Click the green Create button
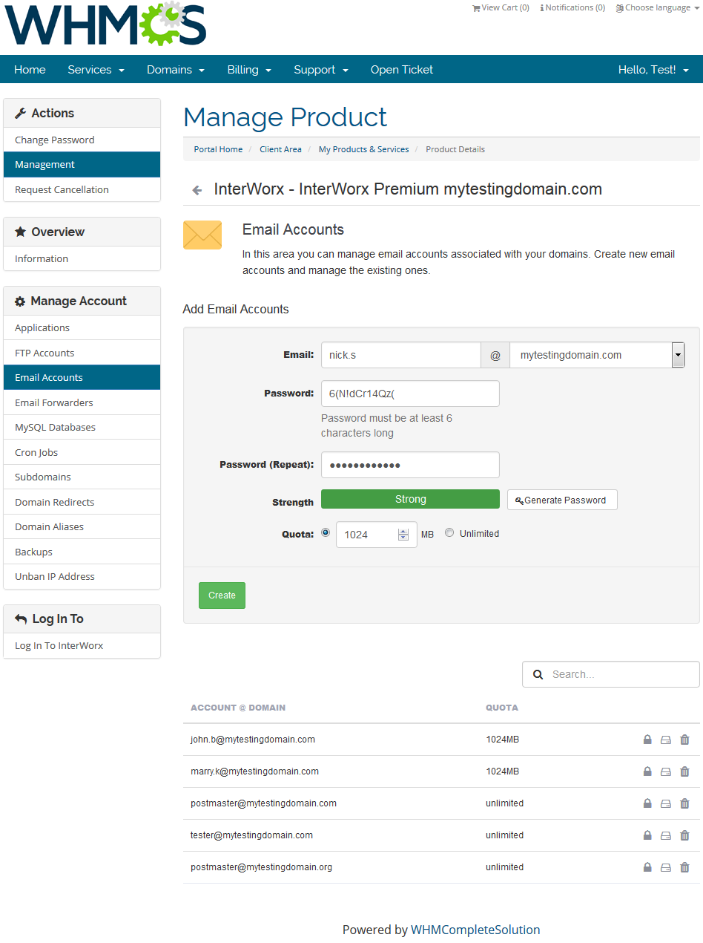703x943 pixels. pyautogui.click(x=222, y=596)
